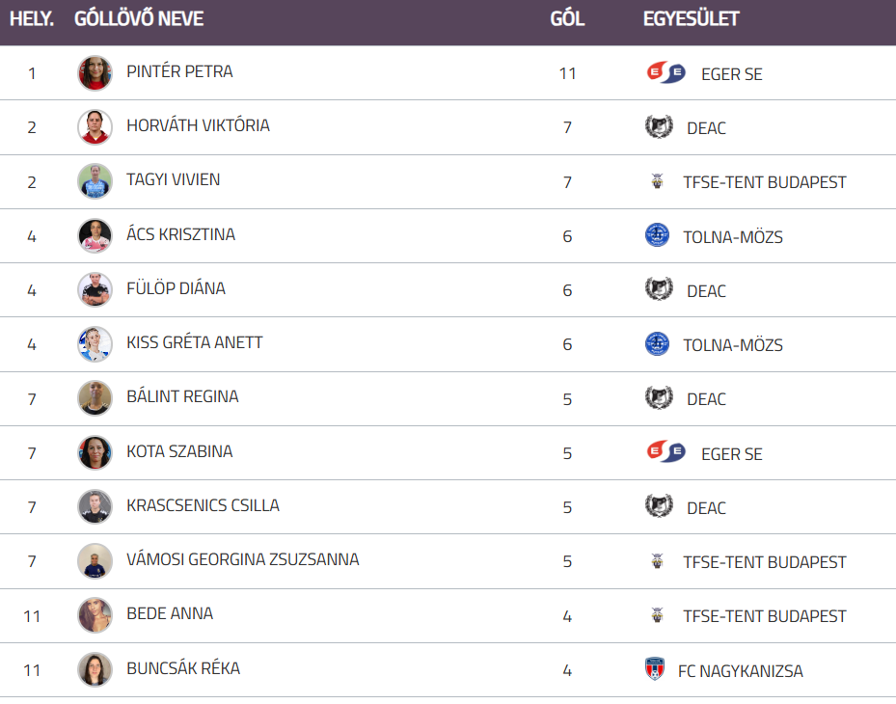The width and height of the screenshot is (896, 704).
Task: Click the FC Nagykanizsa club name
Action: pyautogui.click(x=740, y=670)
